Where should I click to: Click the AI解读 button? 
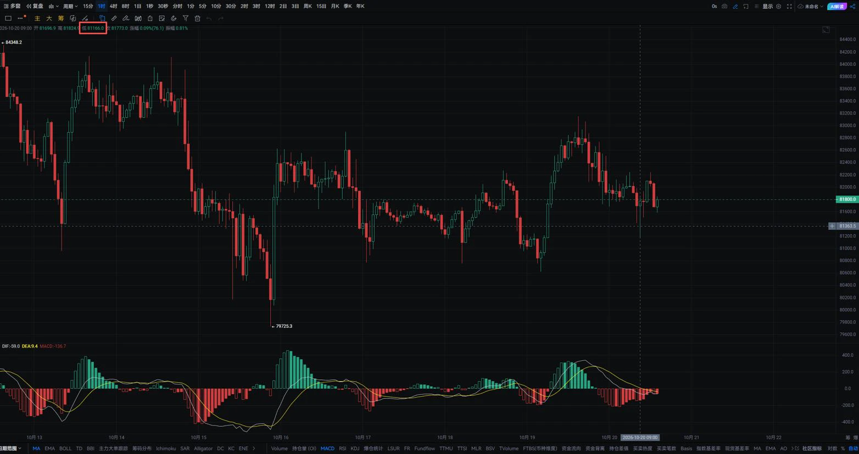[838, 7]
